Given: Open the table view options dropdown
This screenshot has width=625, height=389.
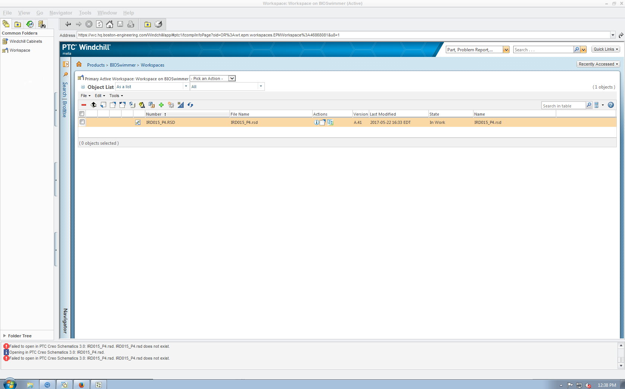Looking at the screenshot, I should [599, 105].
